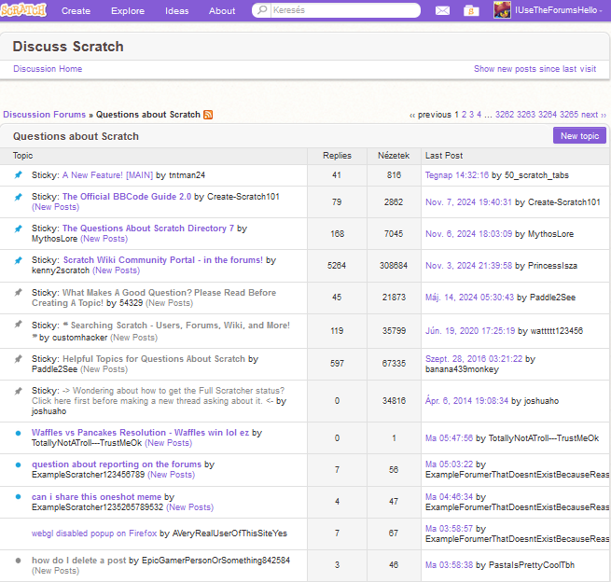Click pin icon beside A New Feature topic
This screenshot has height=582, width=611.
coord(18,174)
